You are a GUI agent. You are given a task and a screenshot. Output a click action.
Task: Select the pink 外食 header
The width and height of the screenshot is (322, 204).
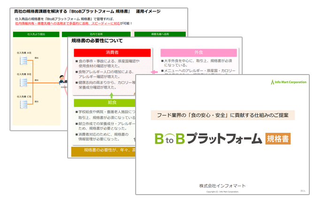[199, 53]
